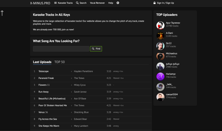Open Ayur Tsyrenov's avatar
The image size is (222, 131).
pos(160,25)
